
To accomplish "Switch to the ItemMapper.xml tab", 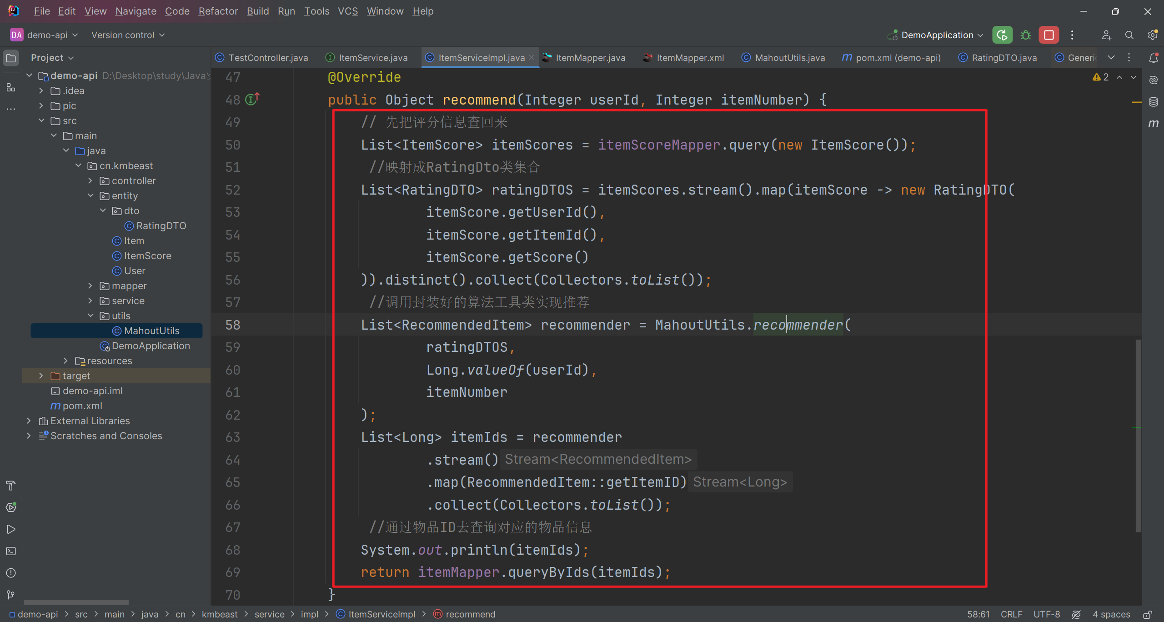I will (x=689, y=58).
